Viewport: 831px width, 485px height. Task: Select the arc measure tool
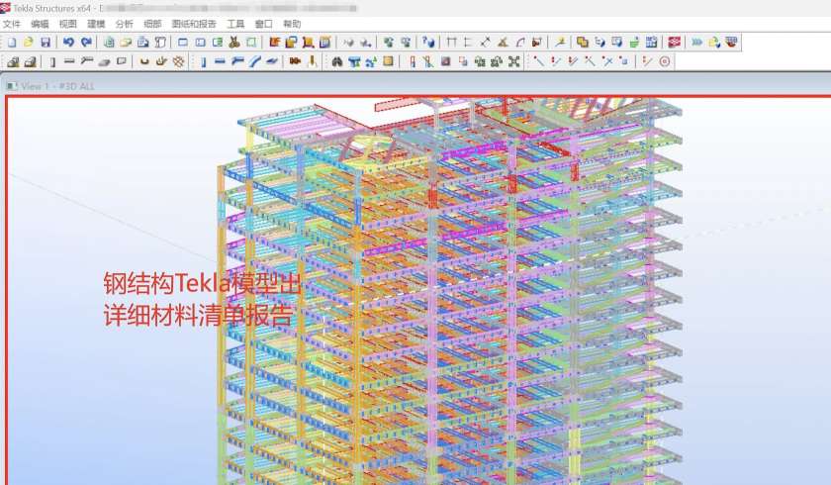[x=520, y=43]
